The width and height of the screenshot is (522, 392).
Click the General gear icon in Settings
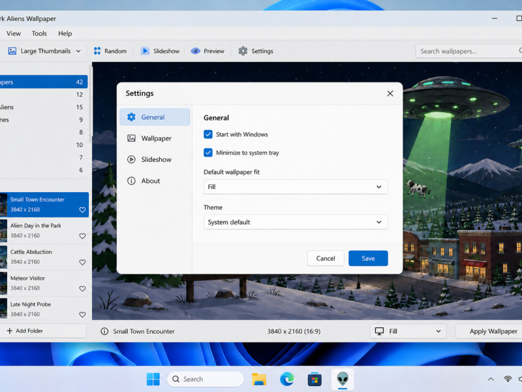pos(132,117)
